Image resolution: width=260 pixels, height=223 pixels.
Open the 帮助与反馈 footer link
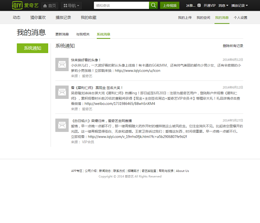(x=166, y=171)
